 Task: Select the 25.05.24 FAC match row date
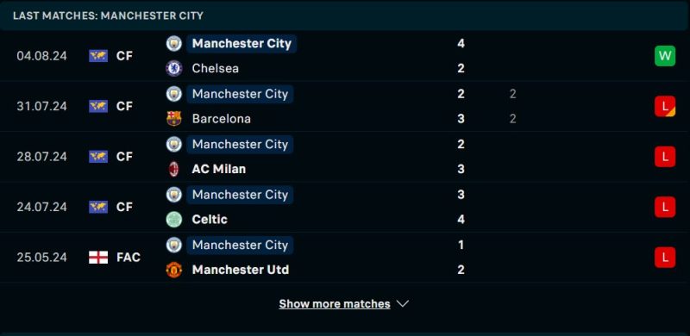tap(41, 258)
